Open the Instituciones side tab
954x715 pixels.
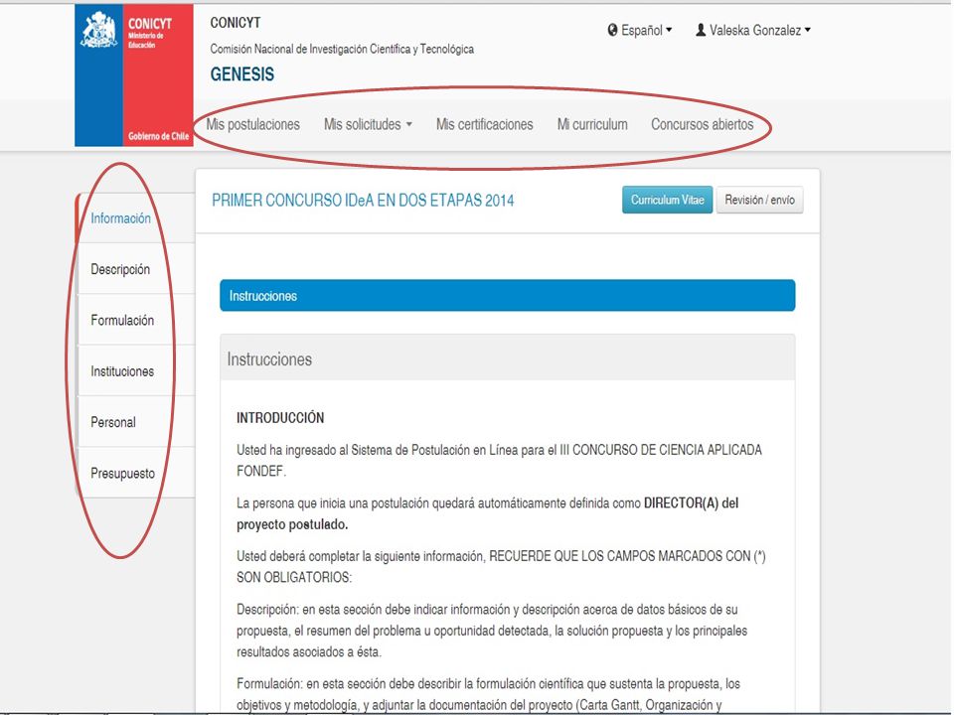point(136,371)
